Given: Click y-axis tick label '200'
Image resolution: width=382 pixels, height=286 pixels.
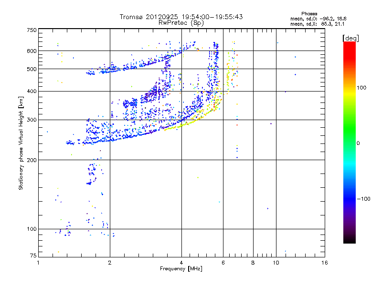Looking at the screenshot, I should [x=32, y=160].
